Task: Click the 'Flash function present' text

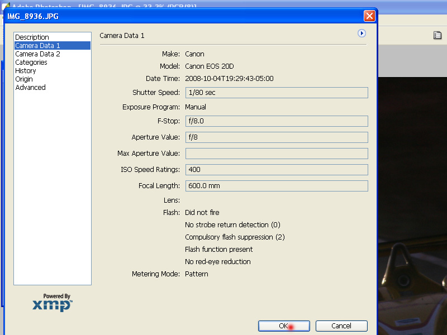Action: (219, 250)
